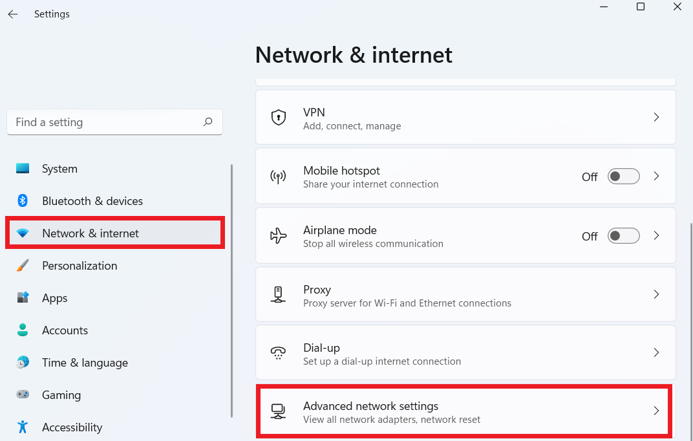The height and width of the screenshot is (441, 693).
Task: Type in the Find a setting box
Action: click(103, 122)
